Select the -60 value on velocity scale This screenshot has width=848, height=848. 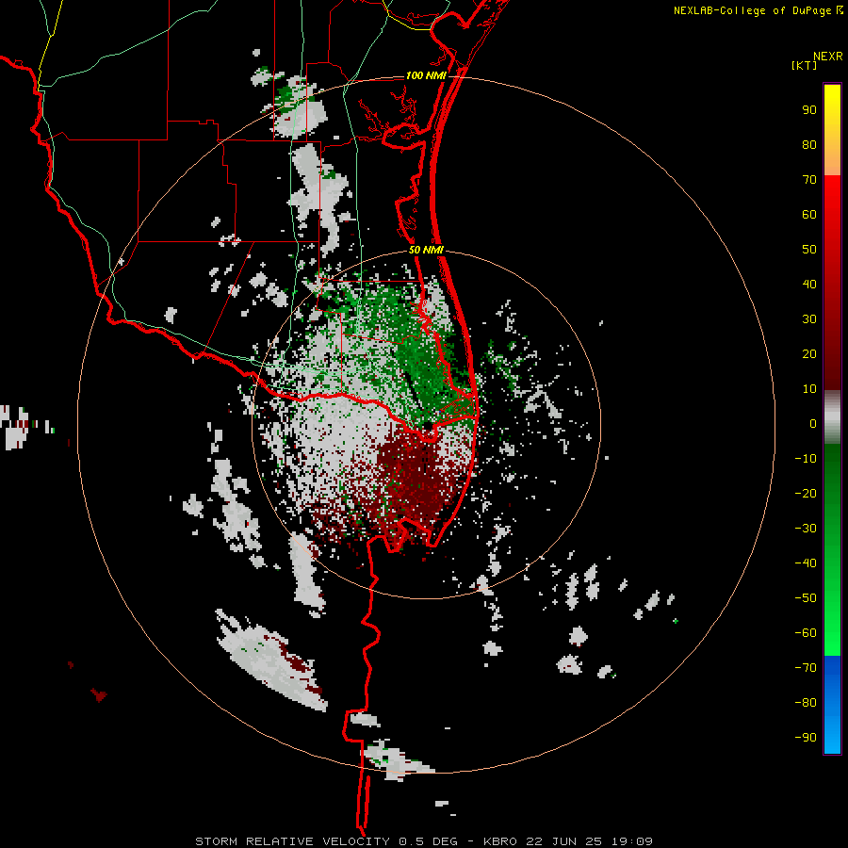point(806,633)
